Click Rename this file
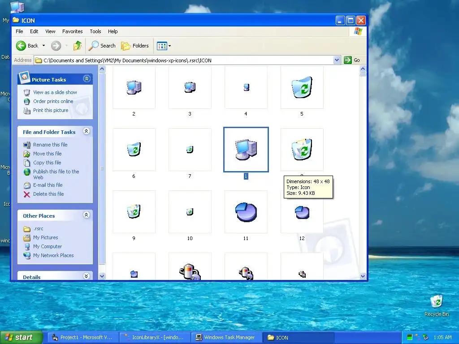 pyautogui.click(x=50, y=145)
